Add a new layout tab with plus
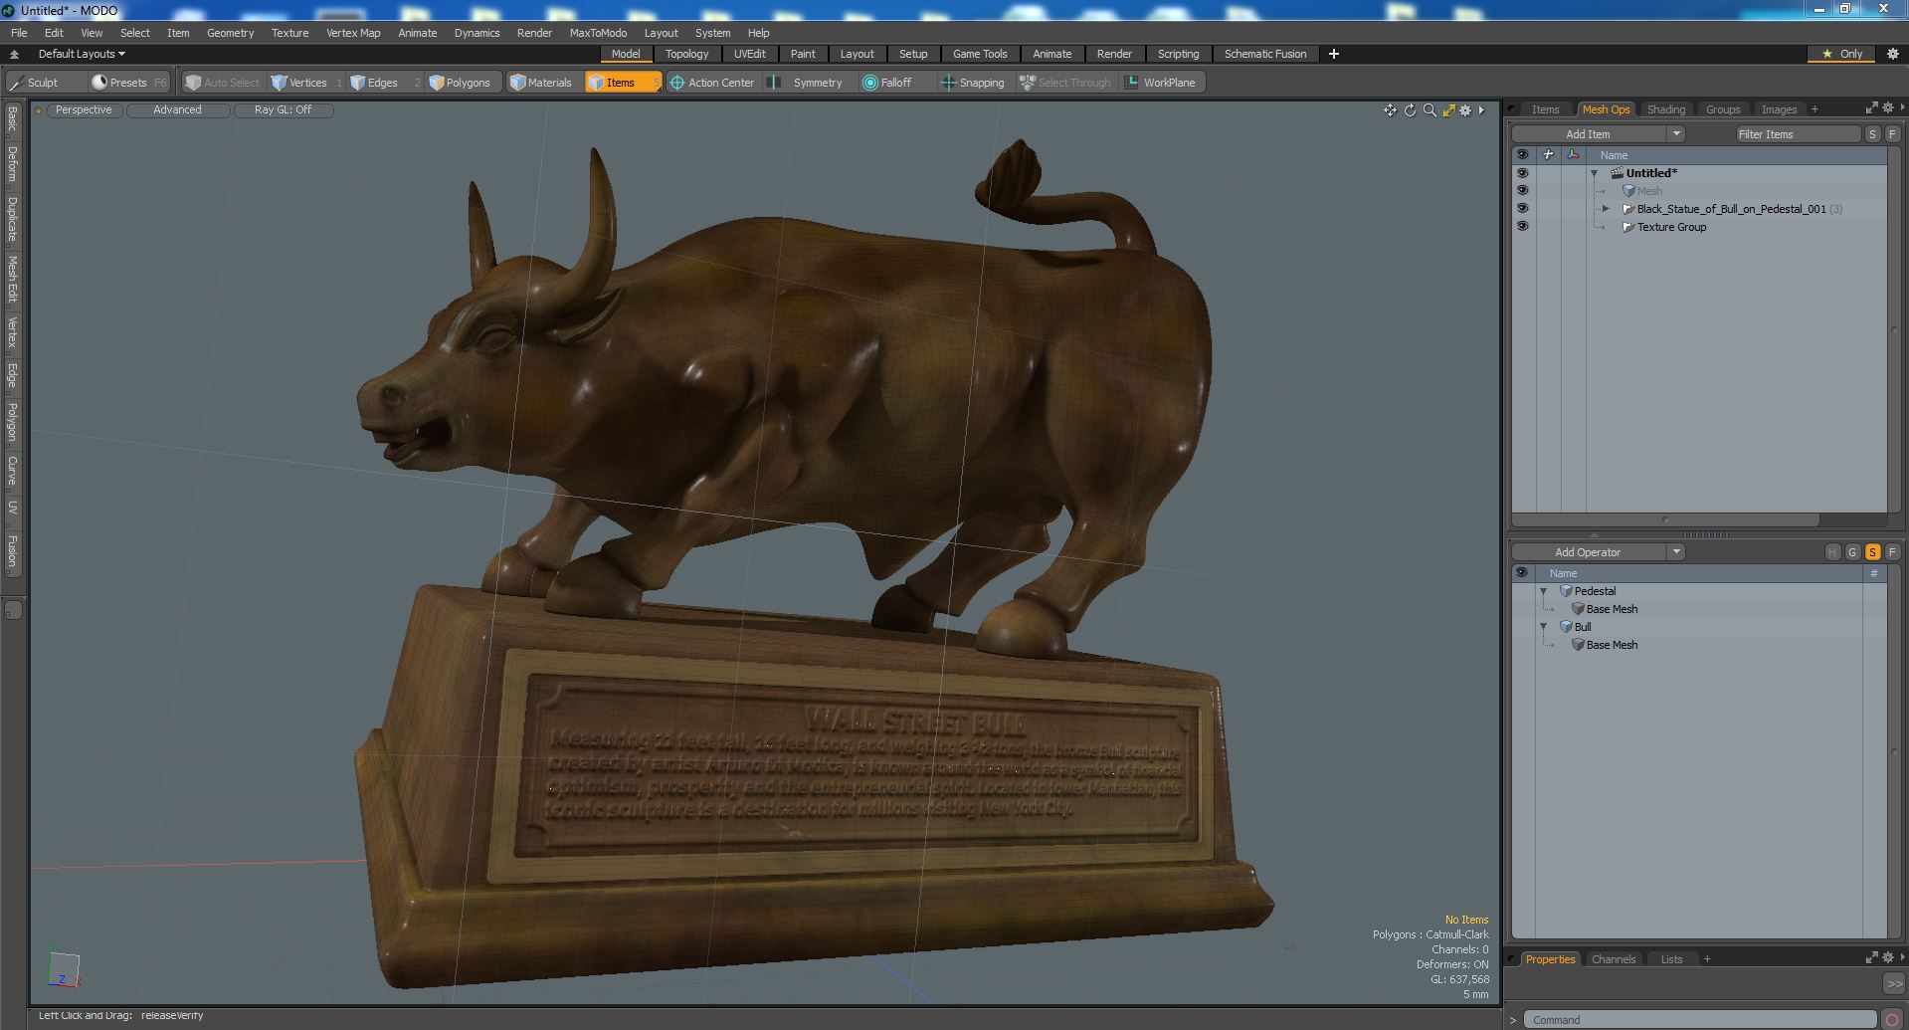Image resolution: width=1909 pixels, height=1030 pixels. (x=1334, y=54)
